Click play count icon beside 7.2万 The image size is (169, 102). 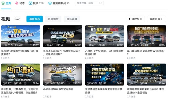(4, 83)
